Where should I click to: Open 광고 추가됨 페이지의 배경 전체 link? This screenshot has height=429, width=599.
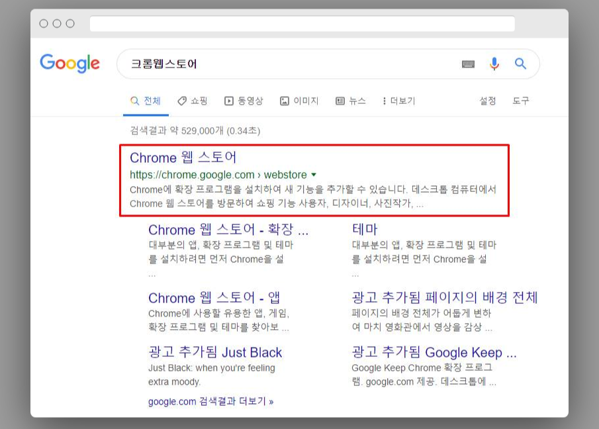[445, 297]
